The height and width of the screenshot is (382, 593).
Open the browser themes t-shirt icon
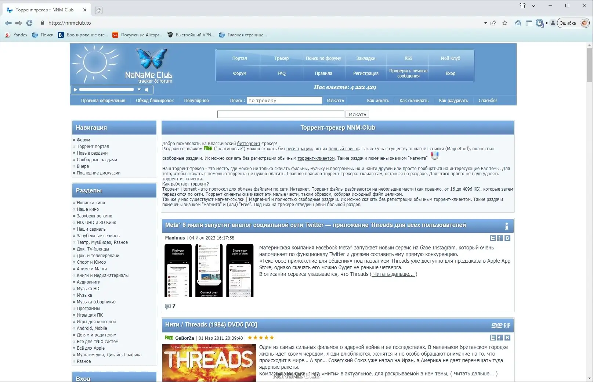click(x=523, y=6)
